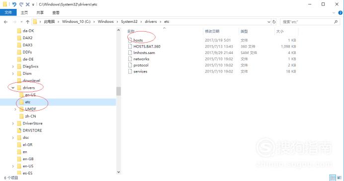Click drivers in the address breadcrumb

tap(151, 22)
